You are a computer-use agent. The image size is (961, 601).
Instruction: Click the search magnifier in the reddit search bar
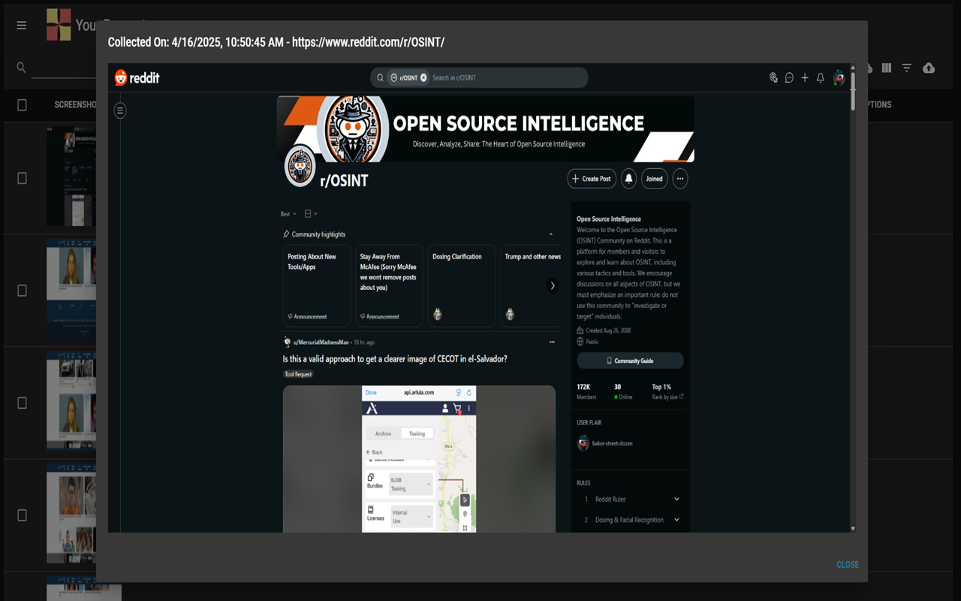pyautogui.click(x=380, y=77)
